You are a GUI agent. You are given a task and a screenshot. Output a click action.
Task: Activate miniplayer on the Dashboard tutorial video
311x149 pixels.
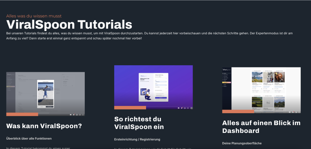[296, 112]
